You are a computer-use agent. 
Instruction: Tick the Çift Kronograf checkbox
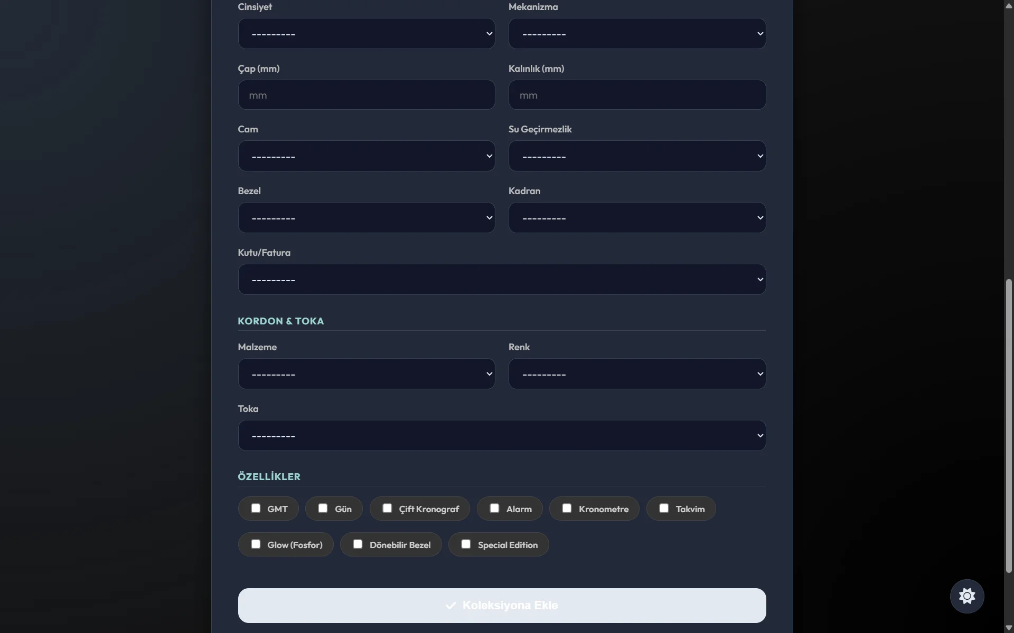click(387, 509)
